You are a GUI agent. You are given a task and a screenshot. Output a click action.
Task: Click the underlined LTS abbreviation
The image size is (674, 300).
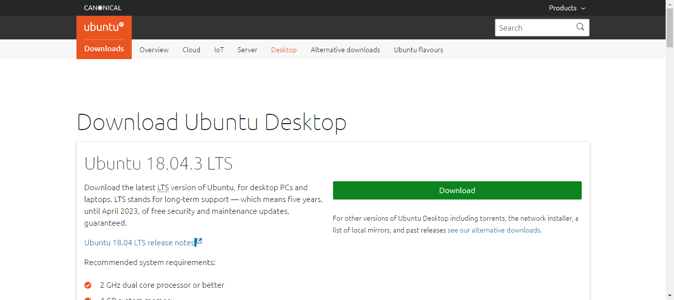click(x=163, y=187)
